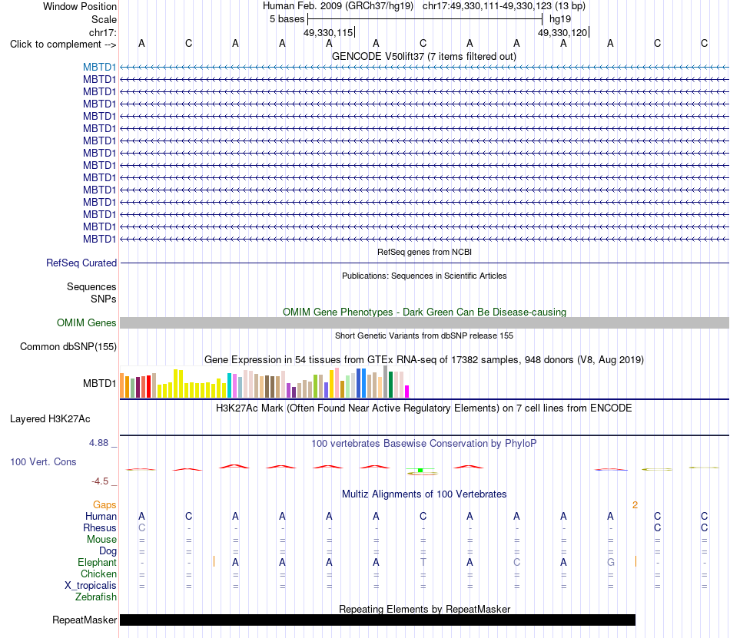This screenshot has width=730, height=638.
Task: Click the 'Window Position' track label
Action: (80, 6)
